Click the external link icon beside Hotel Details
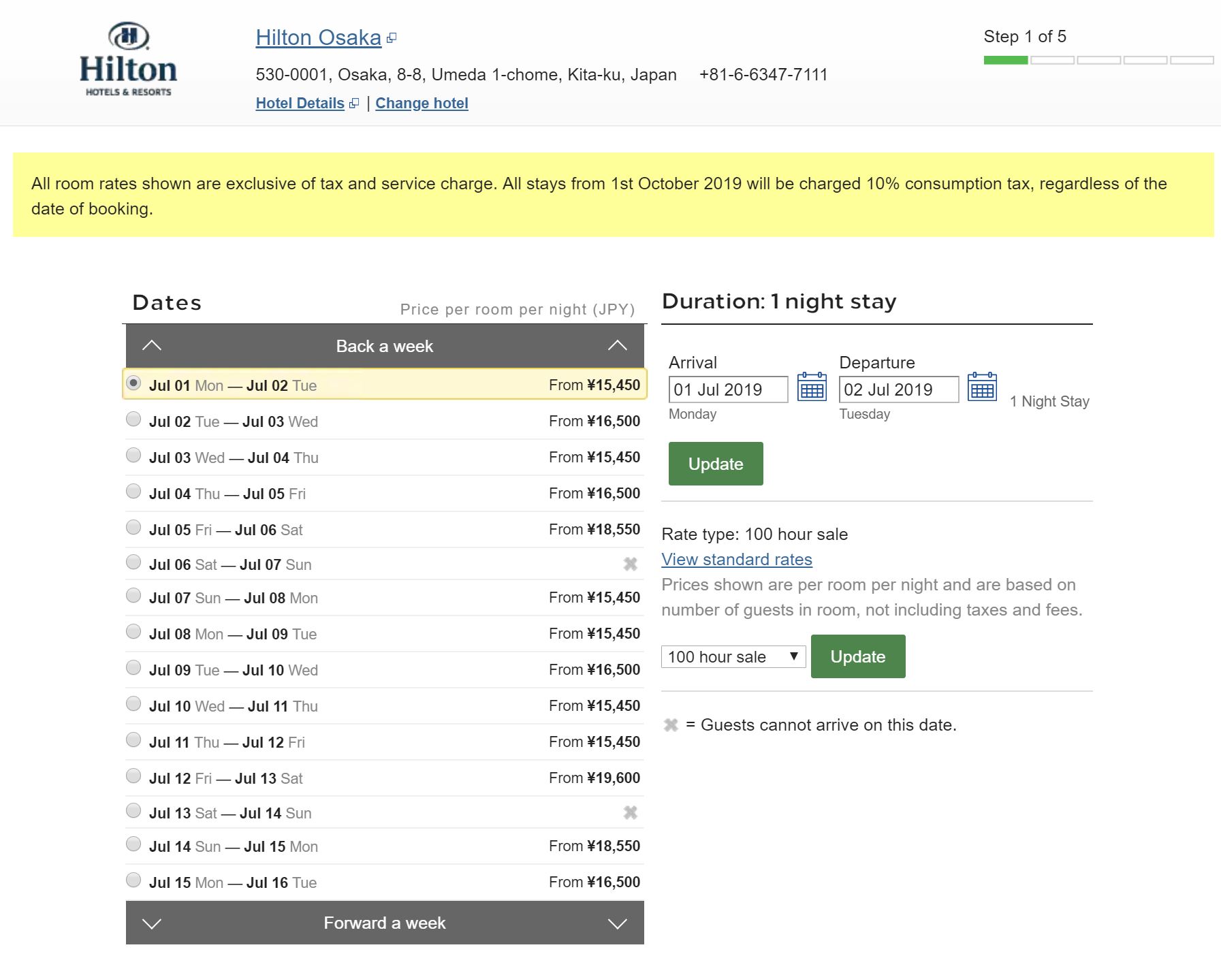 pos(353,103)
